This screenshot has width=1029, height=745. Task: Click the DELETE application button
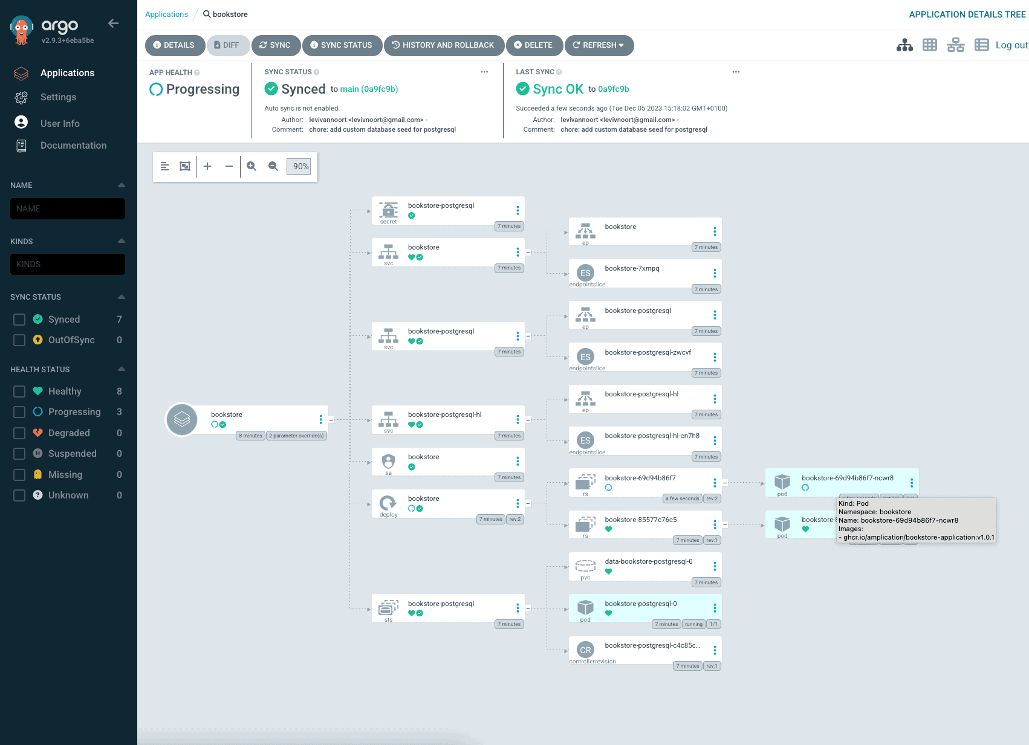point(533,45)
